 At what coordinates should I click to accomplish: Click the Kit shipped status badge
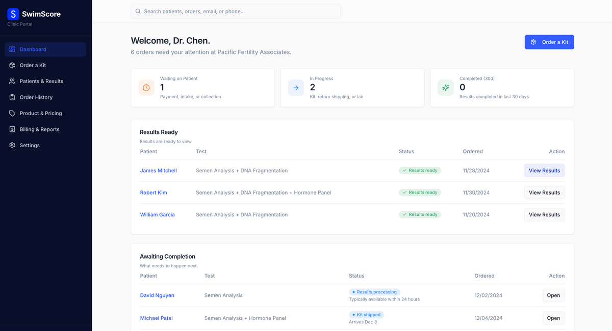pos(366,315)
